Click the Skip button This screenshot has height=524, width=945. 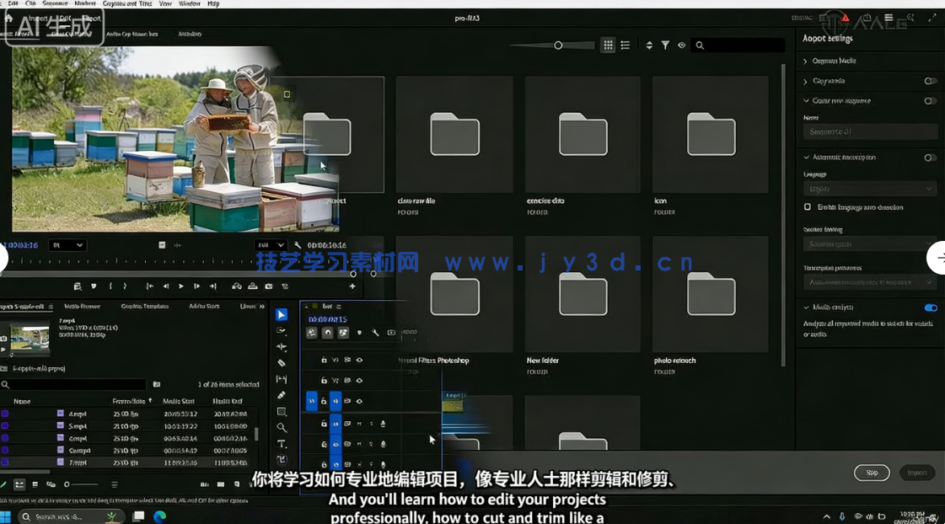tap(872, 473)
